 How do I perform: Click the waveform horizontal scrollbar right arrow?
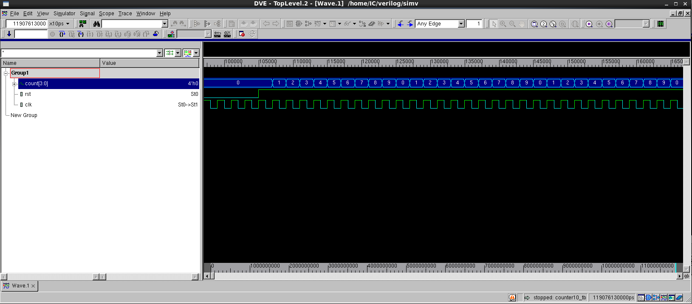point(680,276)
